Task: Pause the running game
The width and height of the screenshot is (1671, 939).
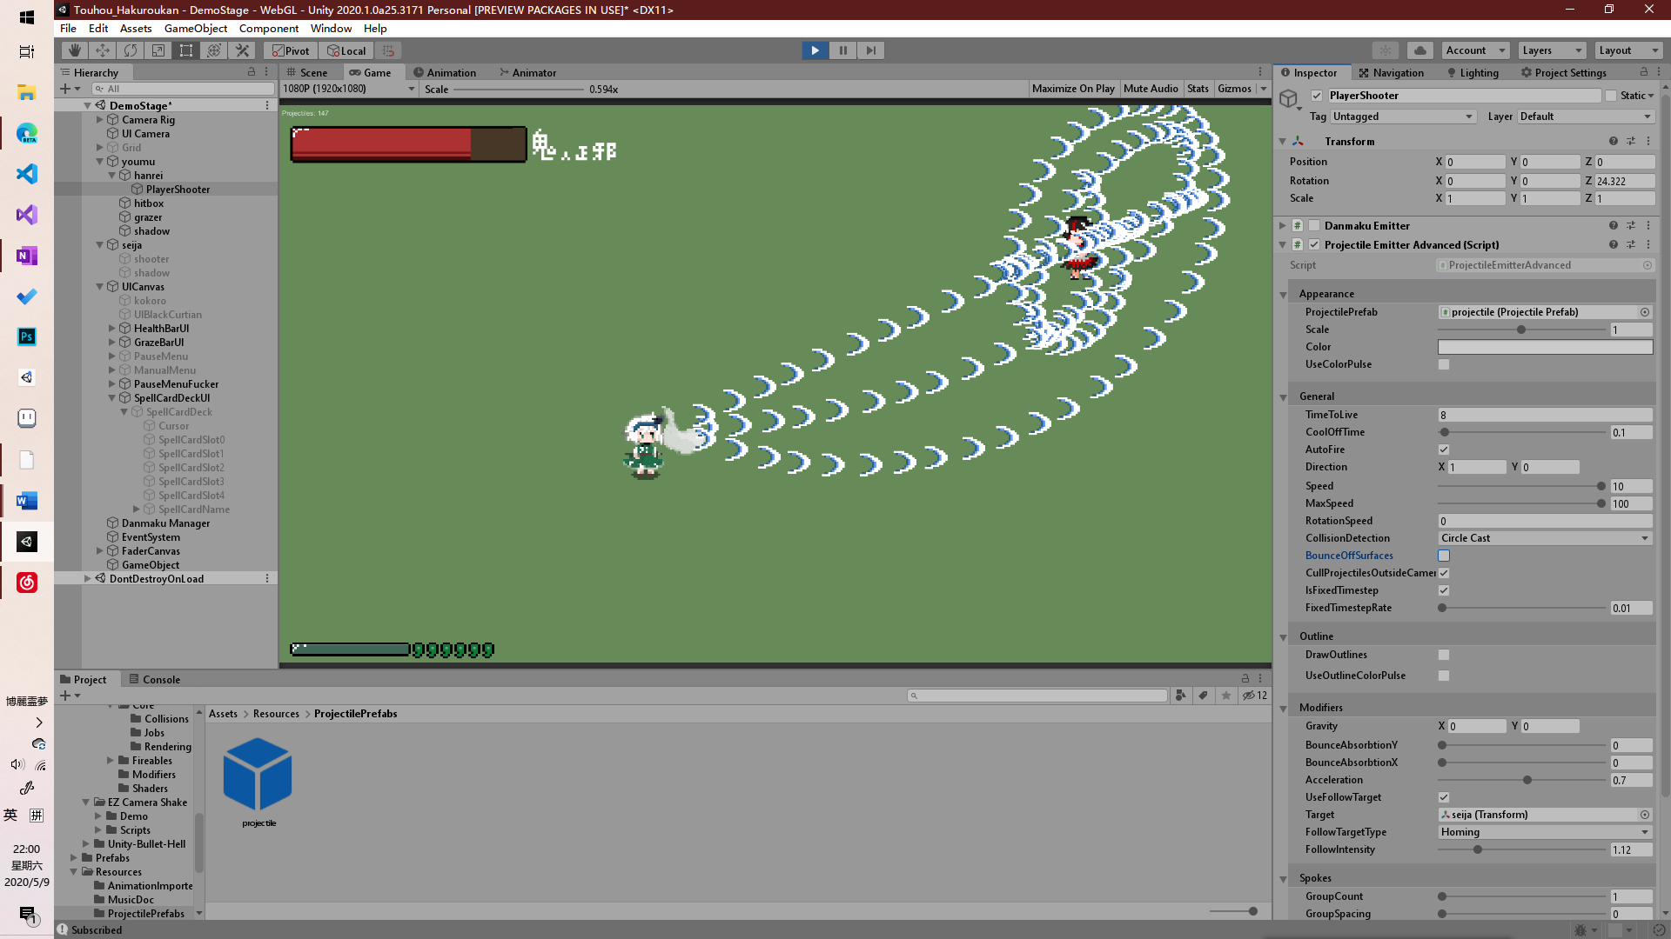Action: pos(842,50)
